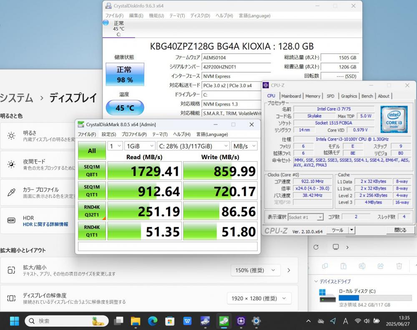Click the 45 °C temperature indicator
417x330 pixels.
[x=125, y=108]
